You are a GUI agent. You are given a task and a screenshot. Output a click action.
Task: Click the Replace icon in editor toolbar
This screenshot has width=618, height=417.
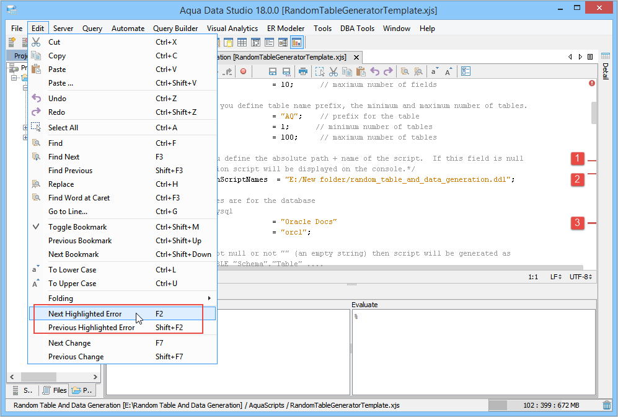(x=418, y=71)
